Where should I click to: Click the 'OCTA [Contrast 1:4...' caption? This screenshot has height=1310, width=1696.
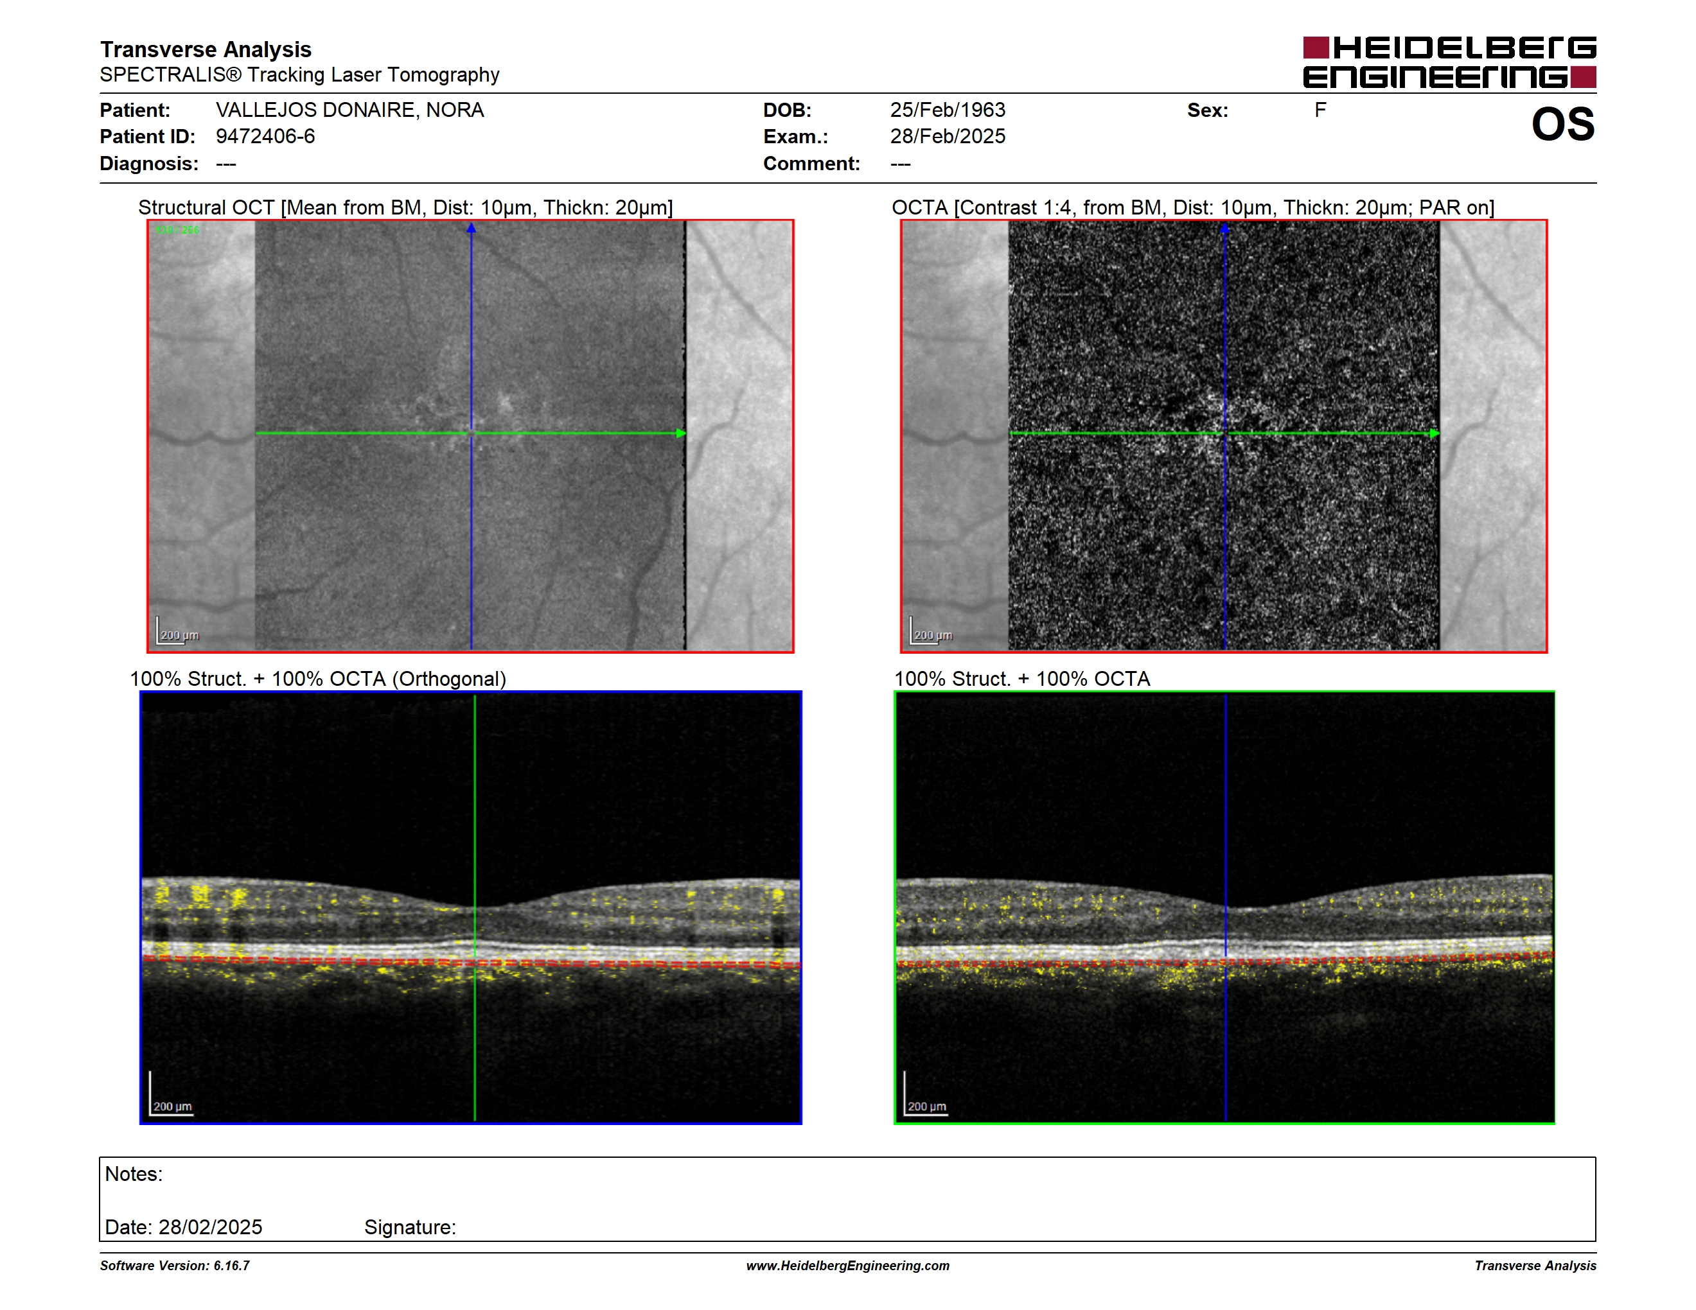click(x=1193, y=207)
